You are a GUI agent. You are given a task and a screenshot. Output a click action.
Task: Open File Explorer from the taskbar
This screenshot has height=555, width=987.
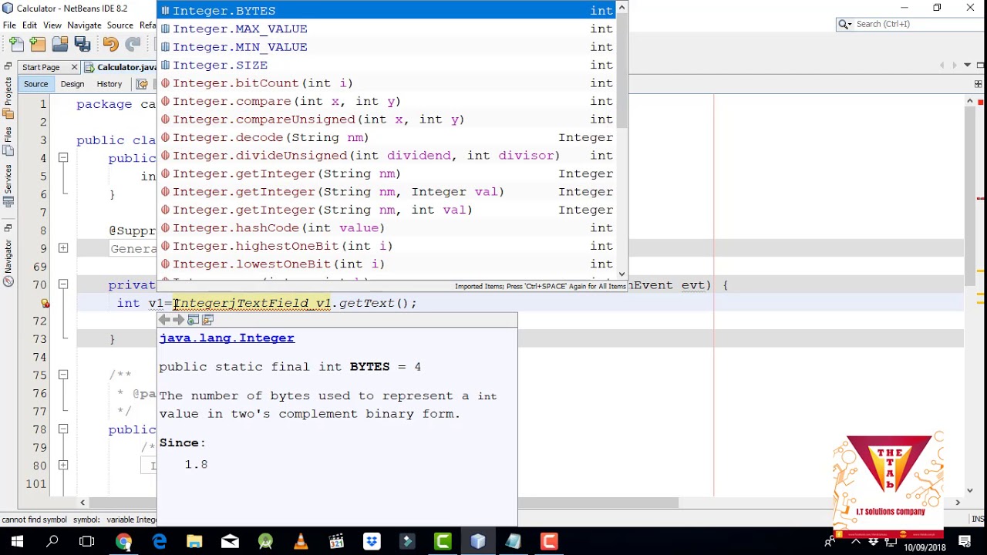tap(194, 542)
